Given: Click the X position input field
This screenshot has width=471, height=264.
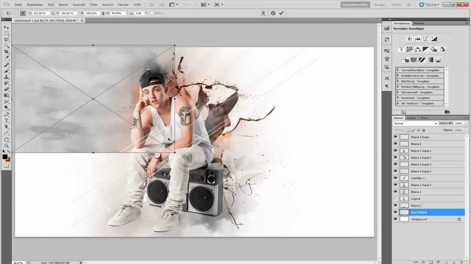Looking at the screenshot, I should pyautogui.click(x=42, y=13).
